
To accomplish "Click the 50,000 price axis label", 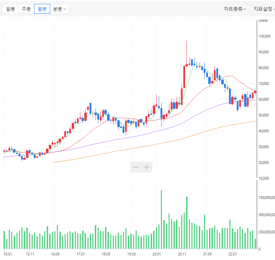I will [x=264, y=115].
